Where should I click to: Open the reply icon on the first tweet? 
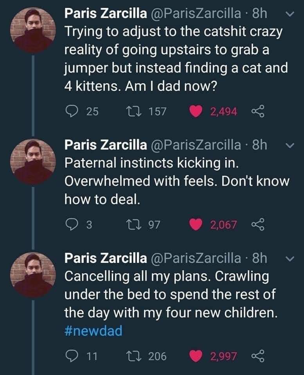tap(72, 111)
